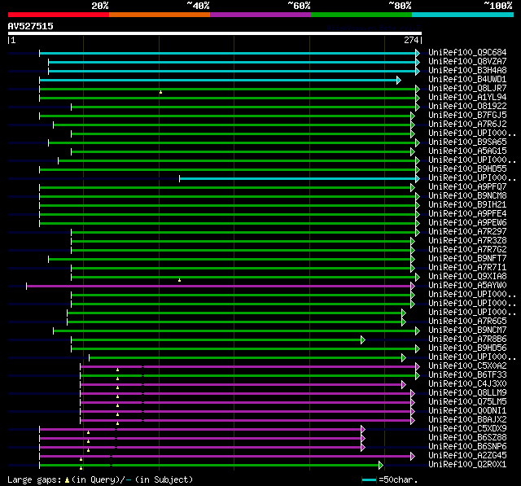Select the UniRef100_A5AG15 label
The width and height of the screenshot is (521, 486).
click(x=467, y=151)
